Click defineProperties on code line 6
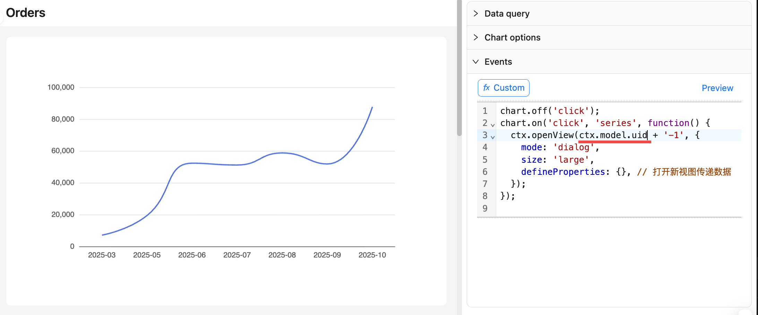 (563, 172)
